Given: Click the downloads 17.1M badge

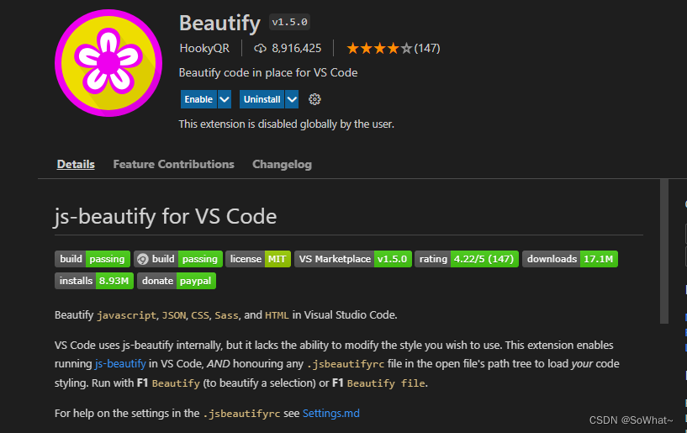Looking at the screenshot, I should [570, 259].
